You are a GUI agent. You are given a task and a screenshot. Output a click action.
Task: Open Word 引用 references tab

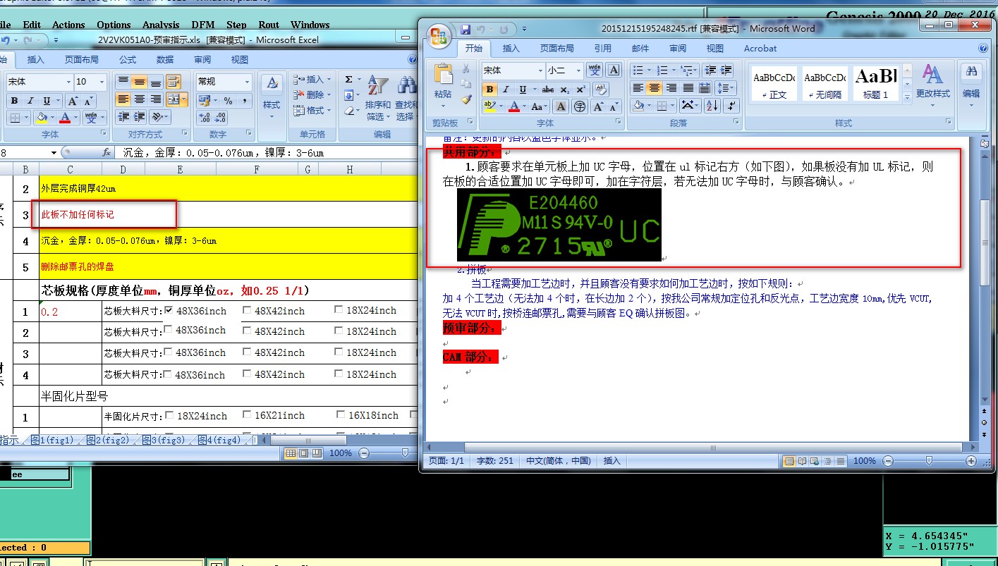(602, 49)
